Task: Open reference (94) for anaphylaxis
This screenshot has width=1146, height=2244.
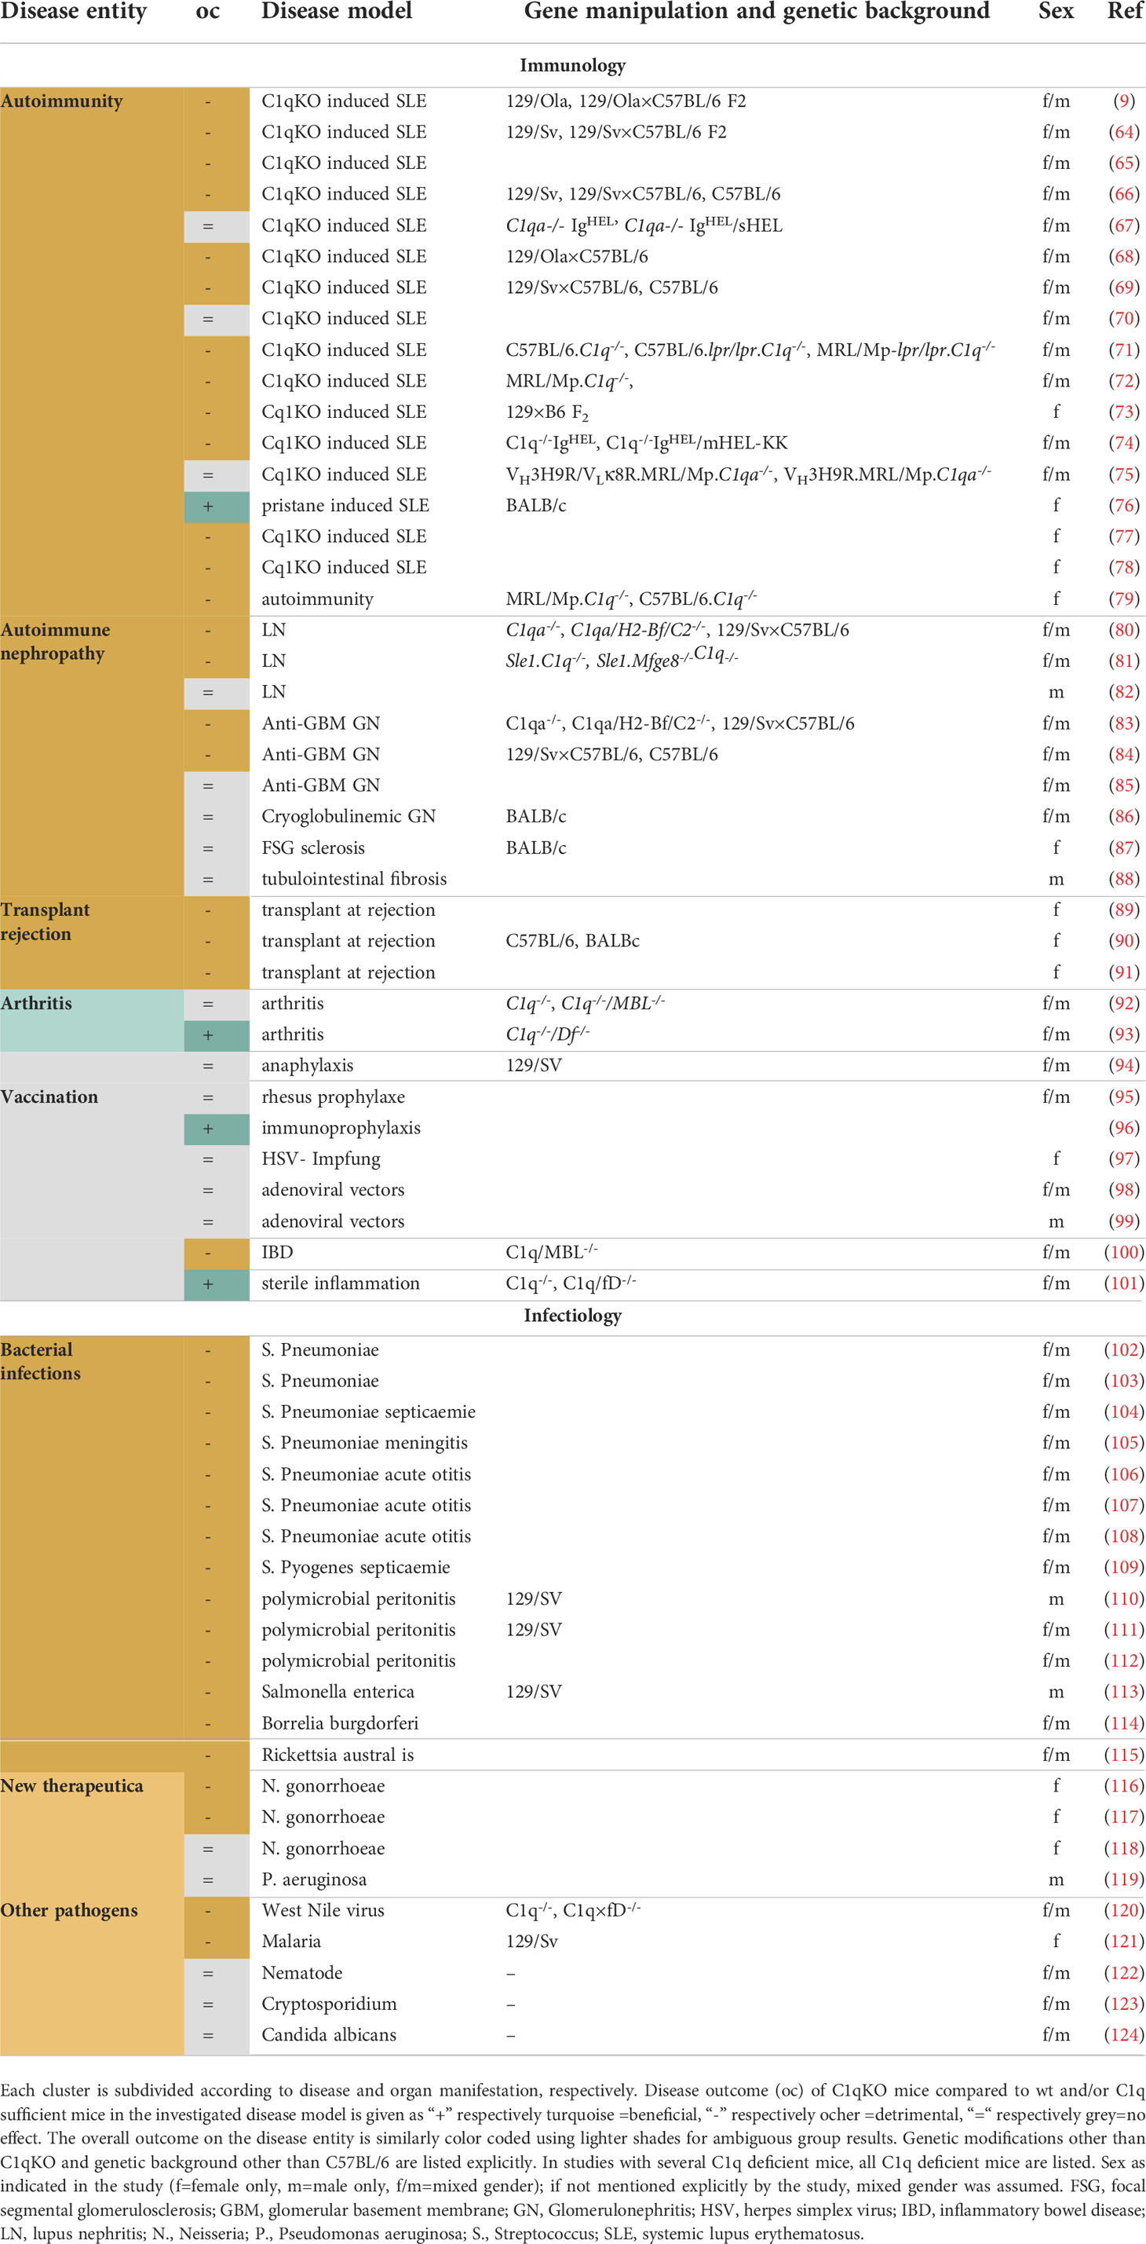Action: (x=1124, y=1065)
